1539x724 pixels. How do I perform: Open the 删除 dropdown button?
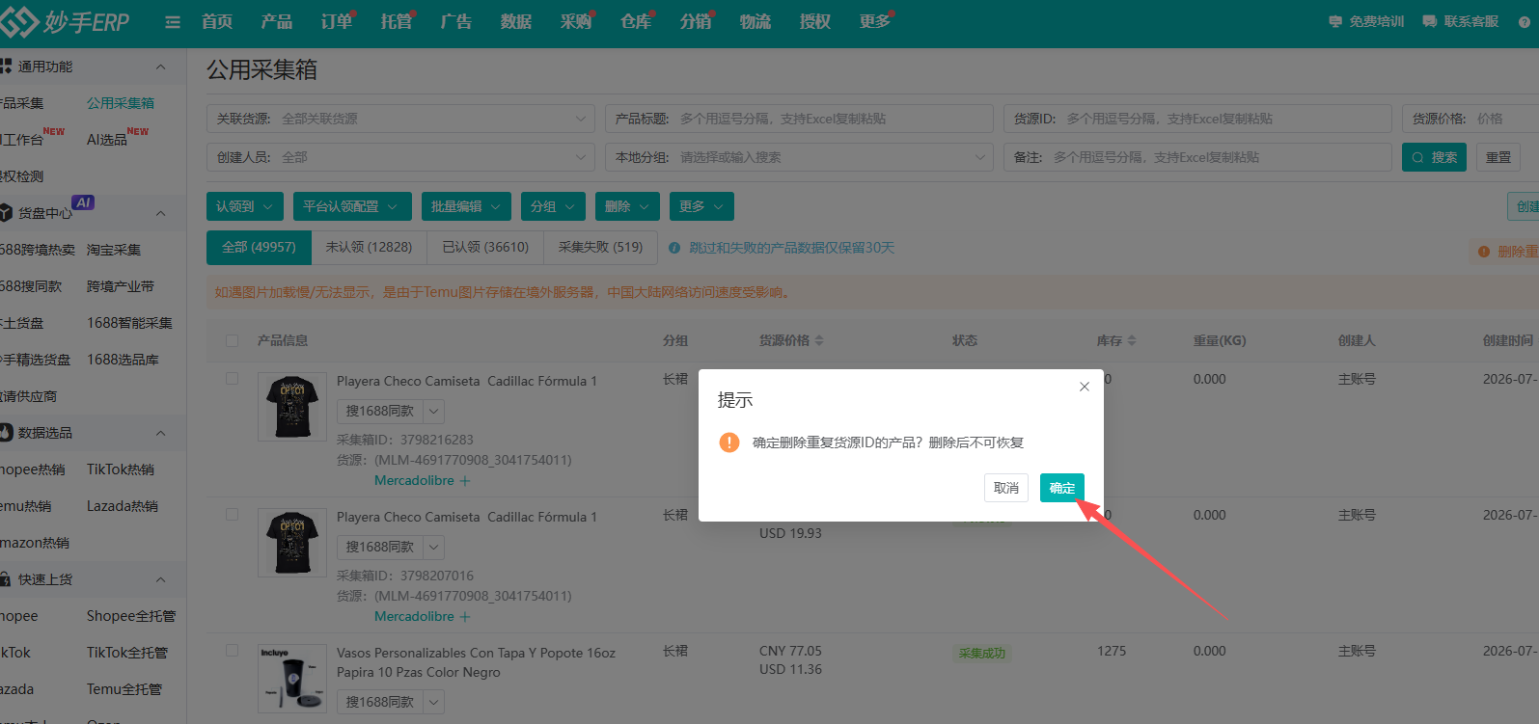[627, 206]
